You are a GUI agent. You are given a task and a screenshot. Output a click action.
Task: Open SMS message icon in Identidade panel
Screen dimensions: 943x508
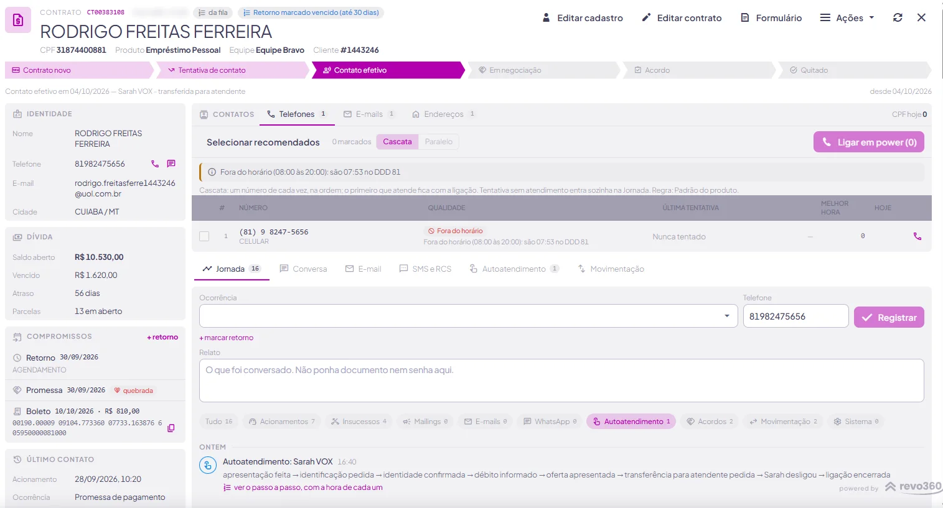coord(171,164)
